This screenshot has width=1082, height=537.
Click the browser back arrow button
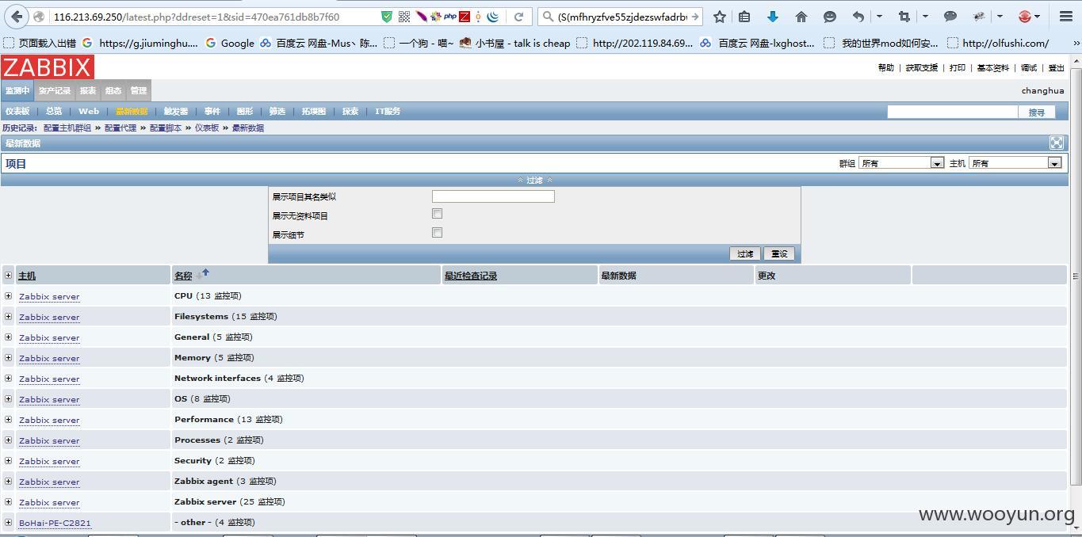[x=17, y=16]
